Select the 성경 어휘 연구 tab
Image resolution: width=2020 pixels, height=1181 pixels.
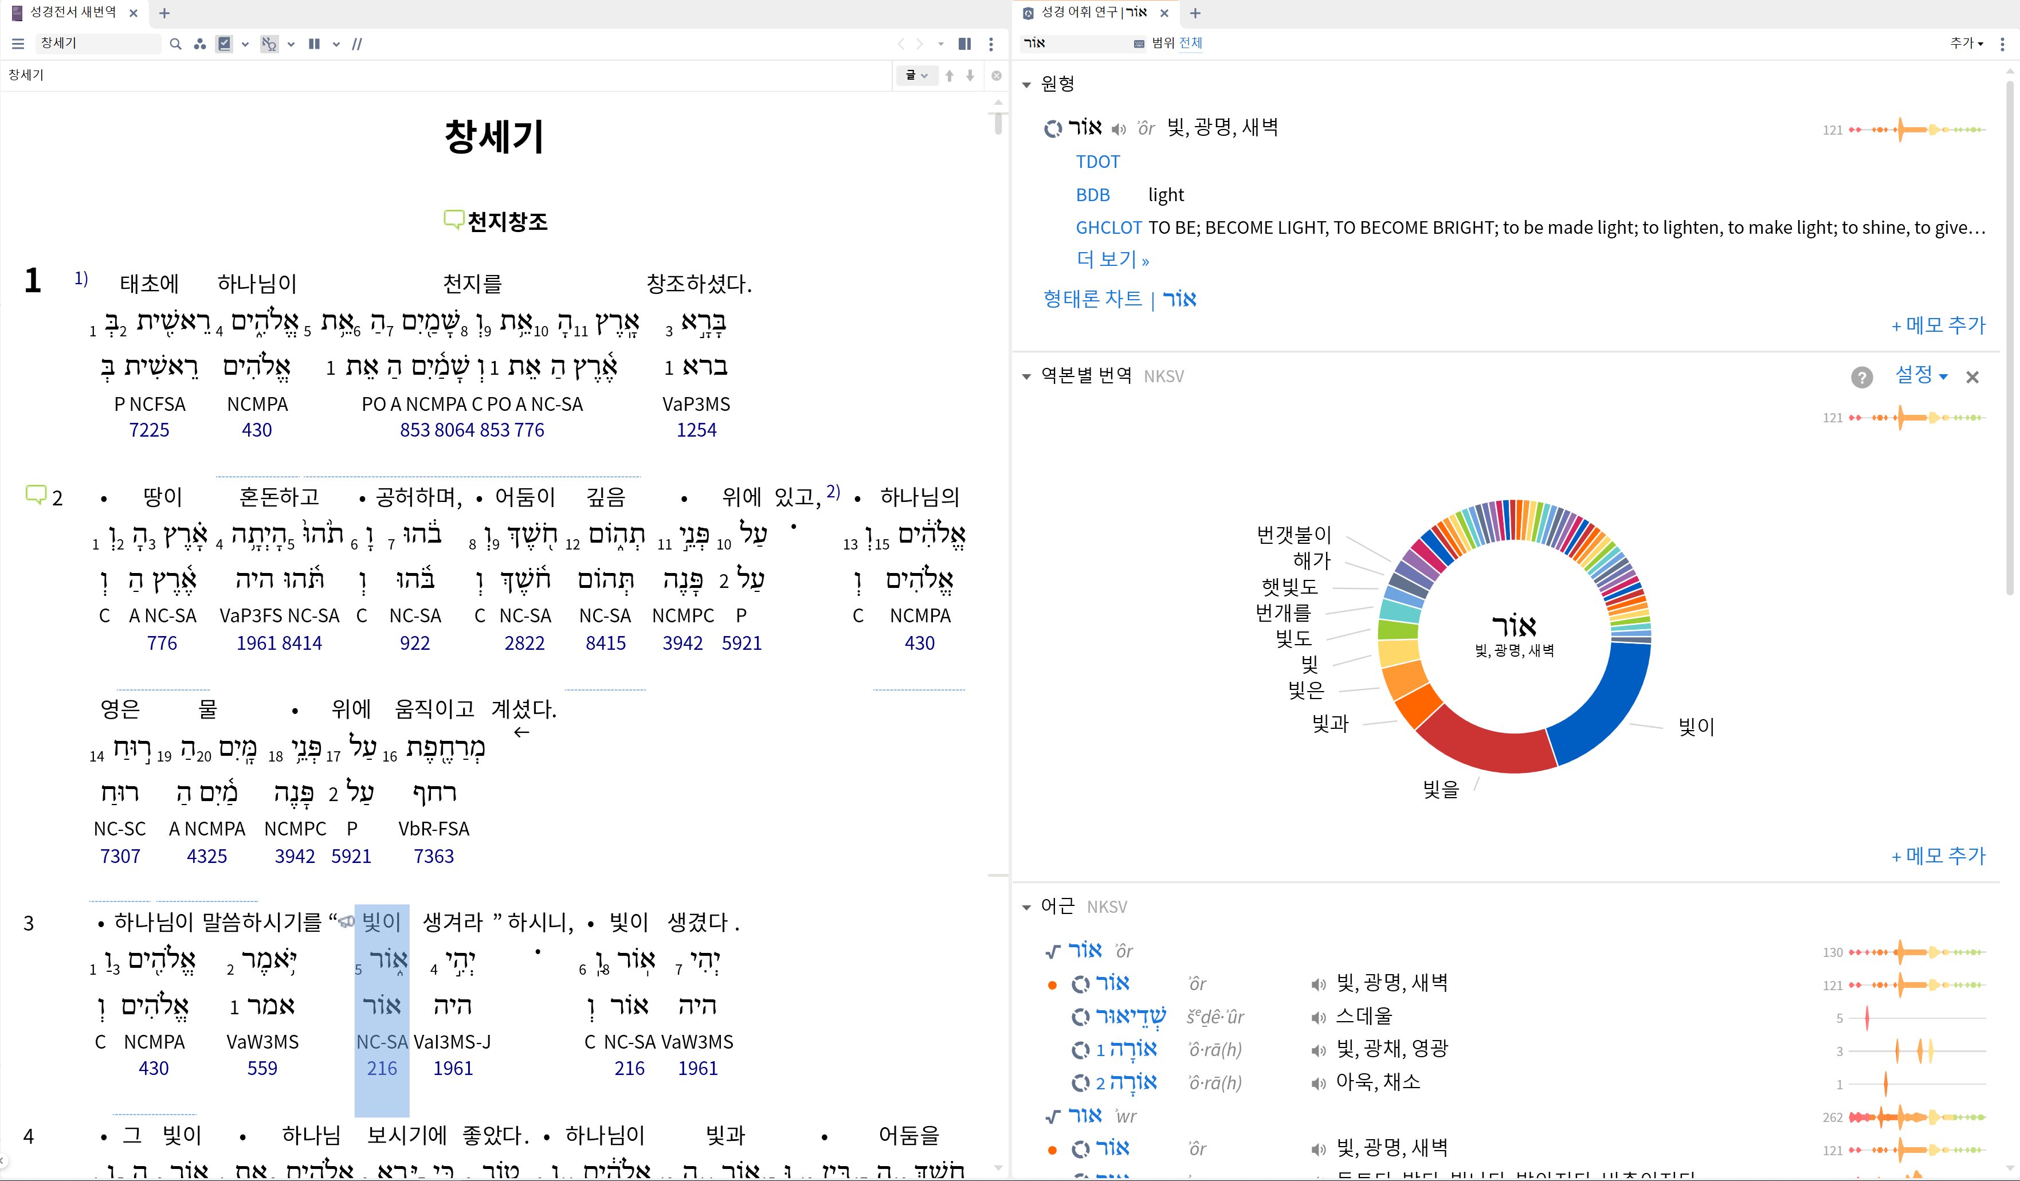pos(1094,13)
